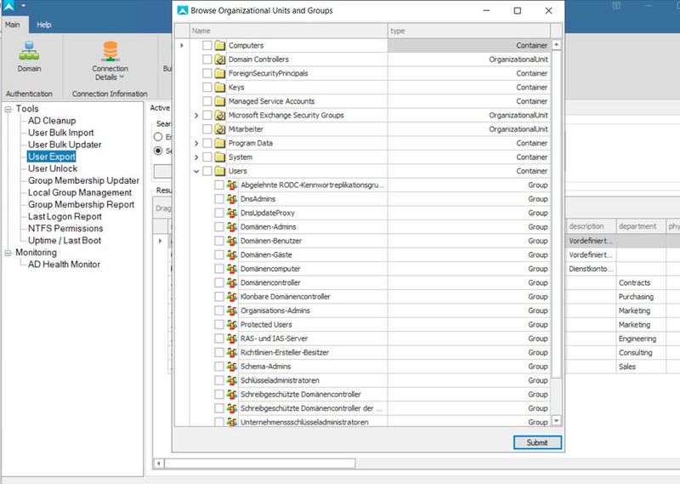
Task: Click the DnsUpdateProxy group icon
Action: coord(232,213)
